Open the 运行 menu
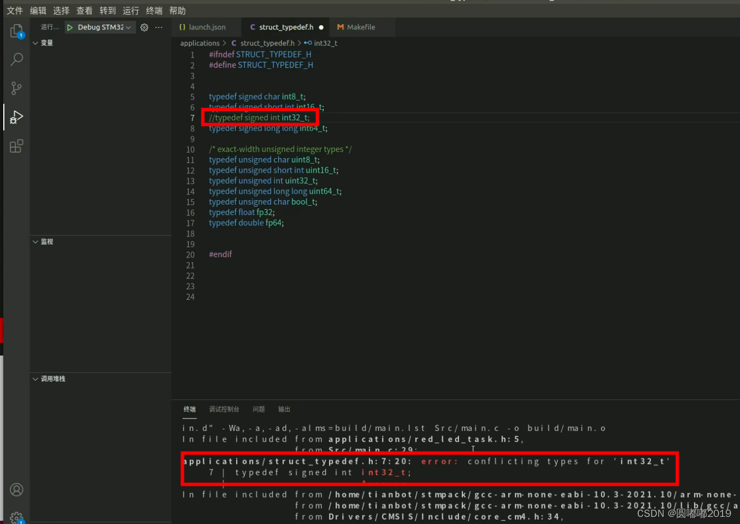 pyautogui.click(x=131, y=10)
